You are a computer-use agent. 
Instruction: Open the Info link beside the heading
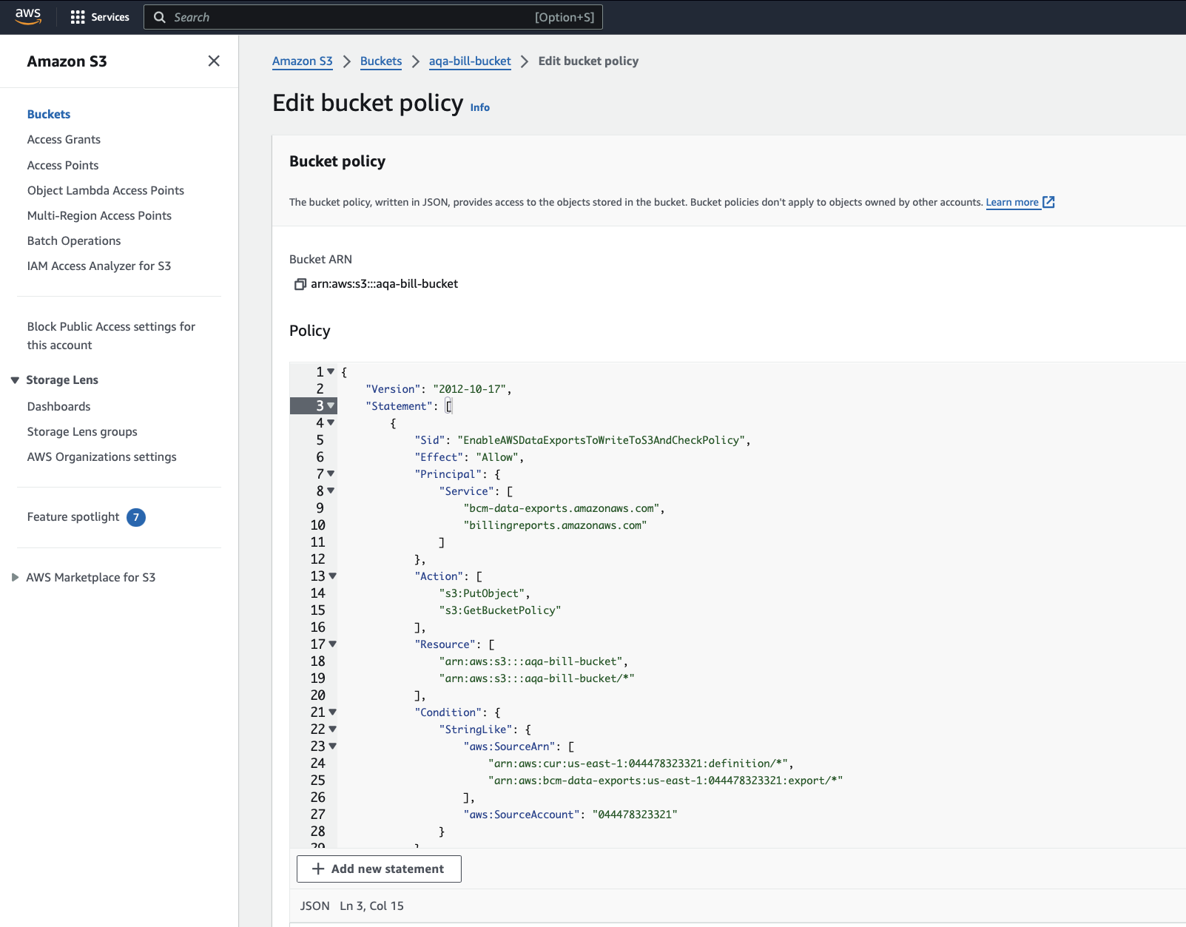coord(480,107)
